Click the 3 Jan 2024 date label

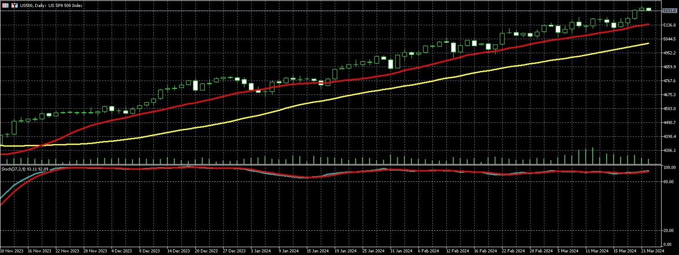pyautogui.click(x=261, y=251)
